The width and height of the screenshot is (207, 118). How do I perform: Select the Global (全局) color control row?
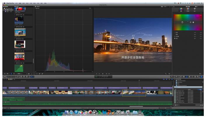pyautogui.click(x=177, y=33)
